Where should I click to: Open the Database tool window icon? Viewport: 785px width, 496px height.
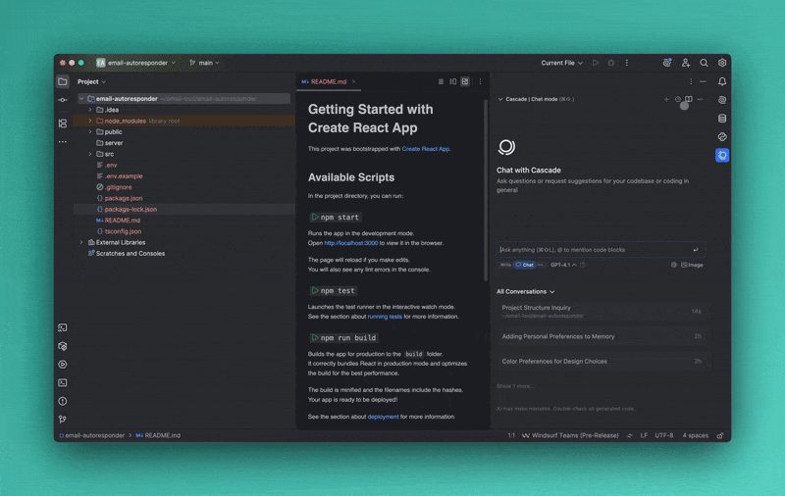(x=722, y=119)
